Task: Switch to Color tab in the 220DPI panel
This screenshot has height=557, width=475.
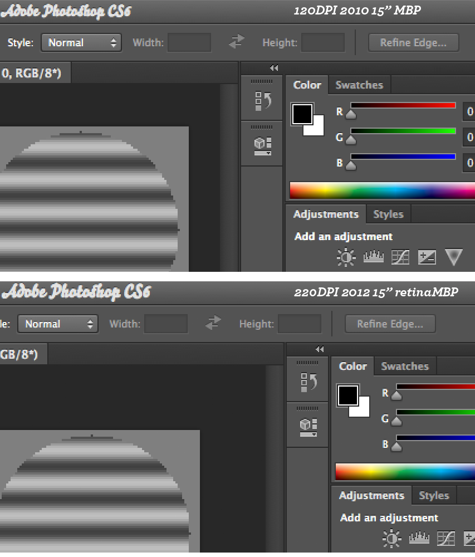Action: pos(352,367)
